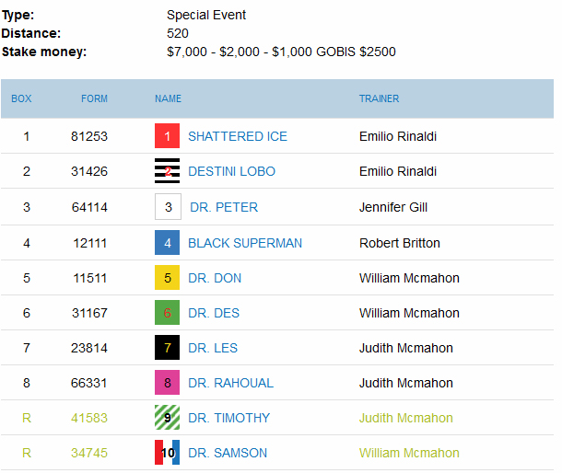Click the red-blue reserve 10 rug icon

(x=167, y=453)
